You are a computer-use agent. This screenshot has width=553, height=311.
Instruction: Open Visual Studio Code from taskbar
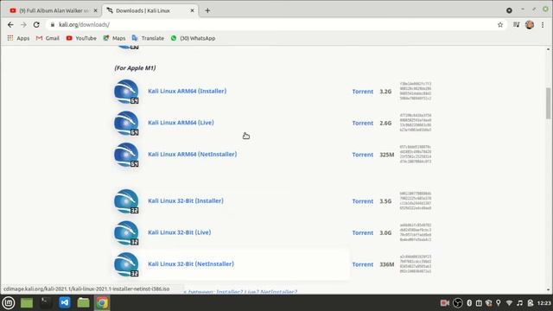click(x=65, y=302)
